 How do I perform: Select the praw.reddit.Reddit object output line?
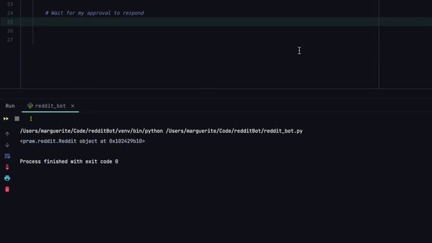(82, 141)
